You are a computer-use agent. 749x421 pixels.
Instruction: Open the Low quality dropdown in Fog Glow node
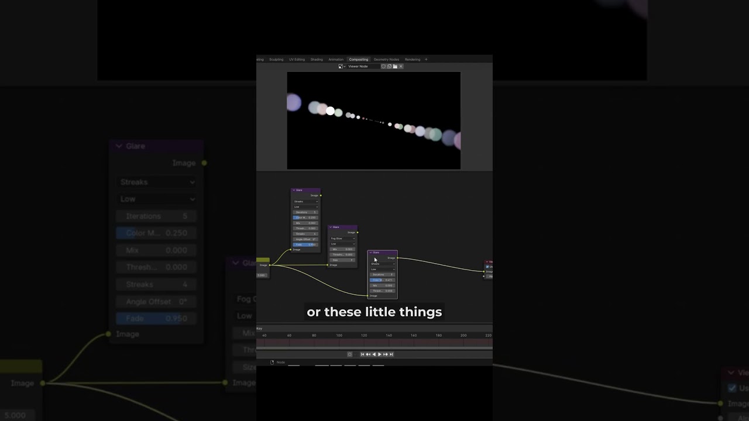point(342,244)
